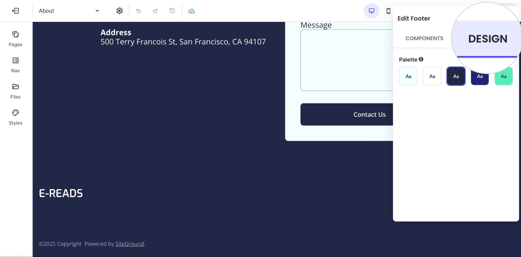Click the Address heading text

[116, 32]
